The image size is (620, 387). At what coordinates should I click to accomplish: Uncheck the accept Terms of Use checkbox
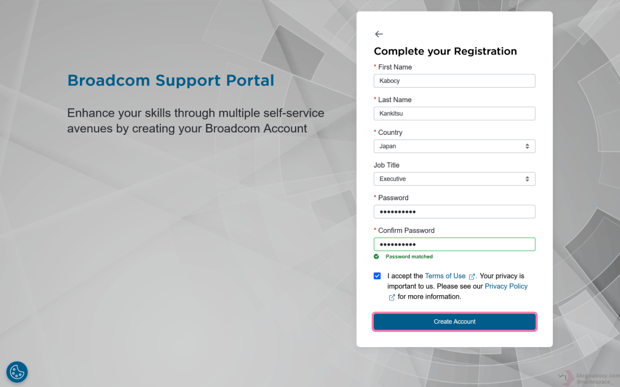(377, 276)
